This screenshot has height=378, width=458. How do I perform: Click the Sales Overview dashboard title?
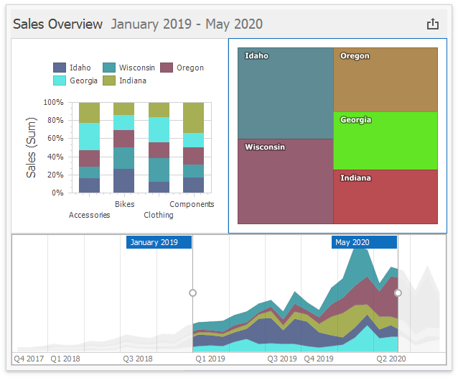(58, 24)
